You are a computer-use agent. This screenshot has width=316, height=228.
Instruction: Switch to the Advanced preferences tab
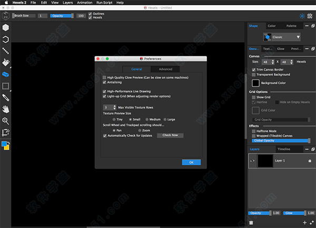[165, 69]
